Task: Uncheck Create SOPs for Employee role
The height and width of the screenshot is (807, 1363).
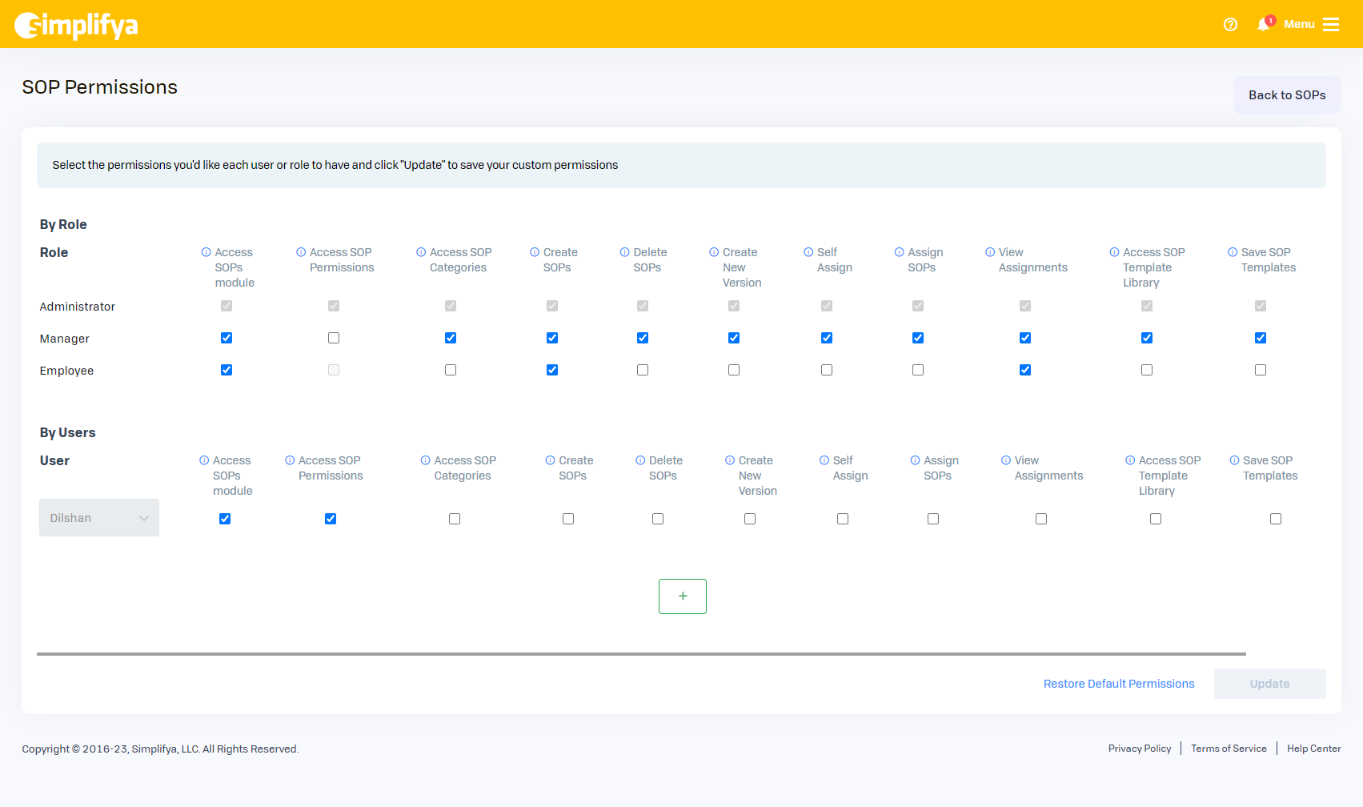Action: 552,370
